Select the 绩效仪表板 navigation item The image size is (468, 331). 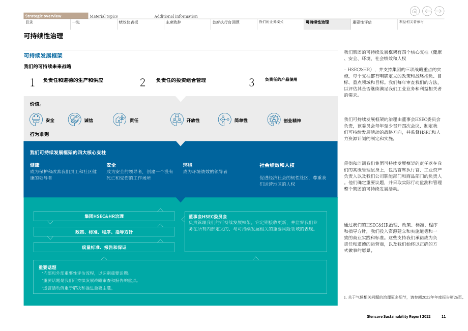coord(128,22)
